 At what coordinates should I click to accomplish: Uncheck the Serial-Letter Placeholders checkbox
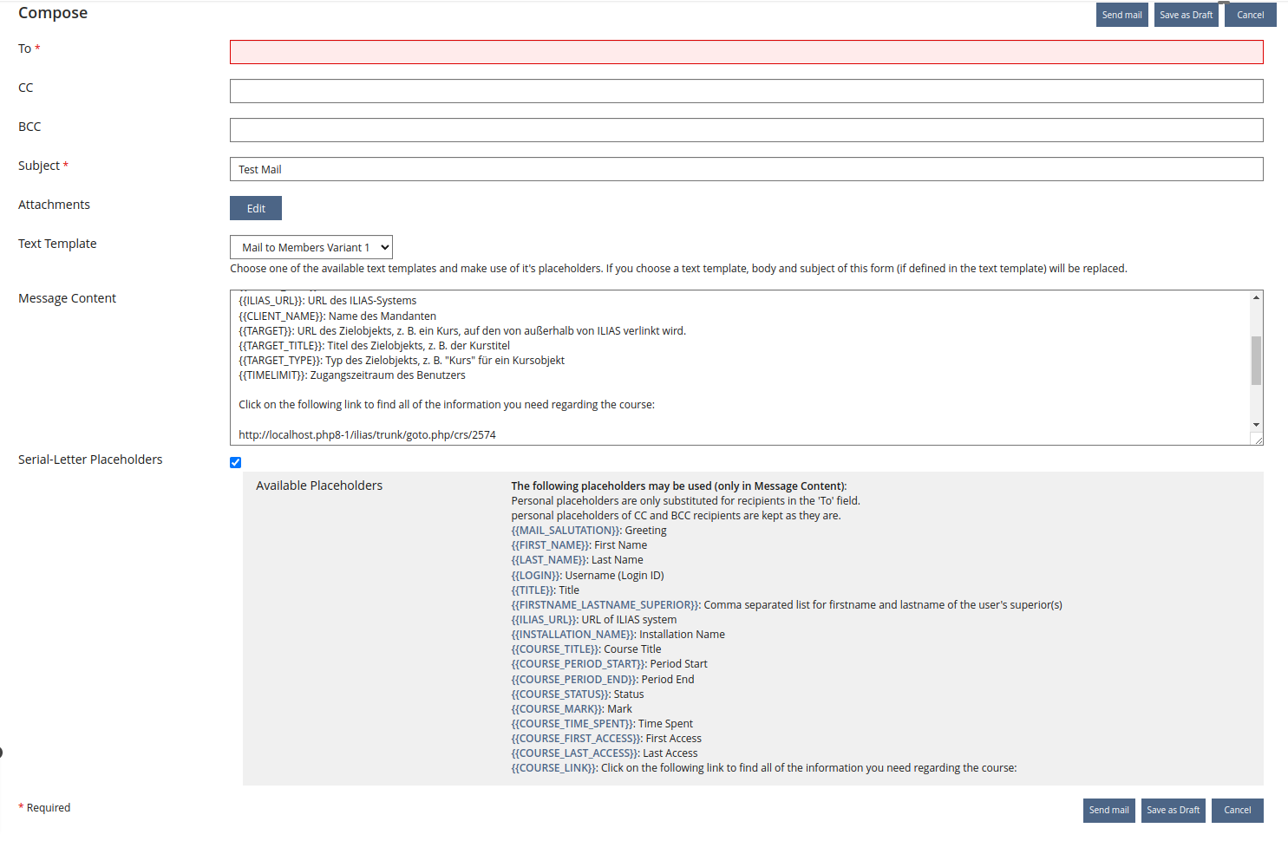[x=236, y=462]
